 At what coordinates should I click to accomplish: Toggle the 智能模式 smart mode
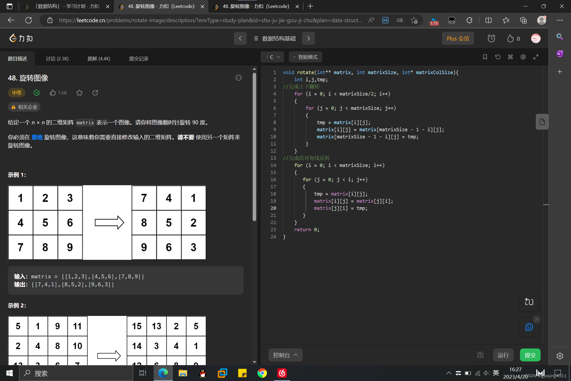pos(305,57)
